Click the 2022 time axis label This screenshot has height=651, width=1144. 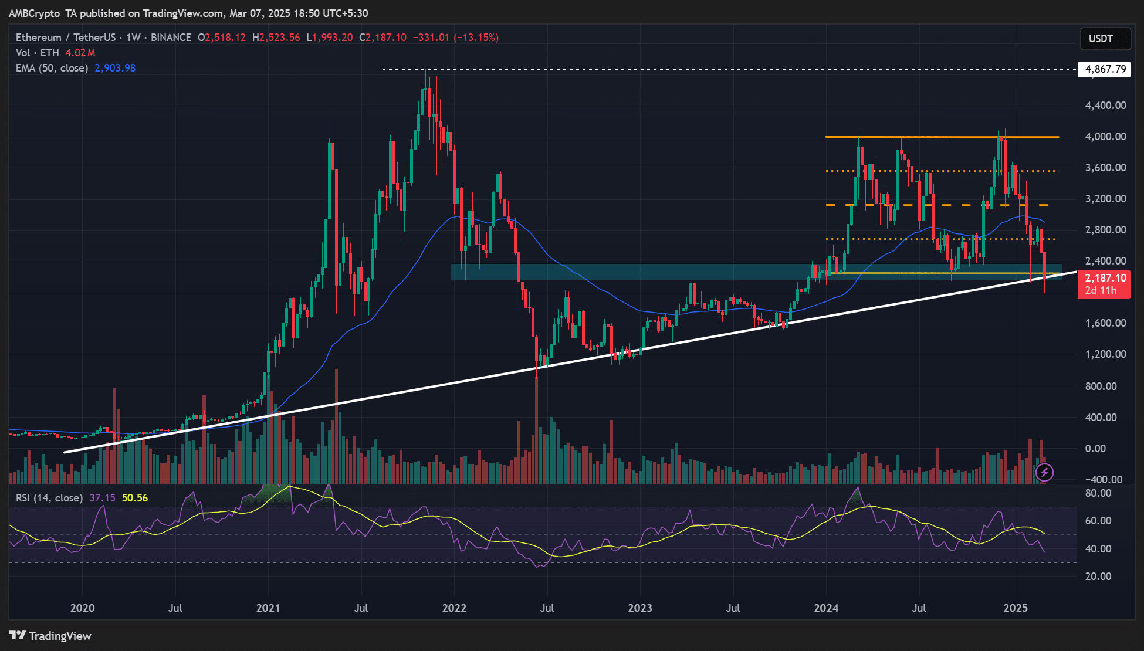454,608
